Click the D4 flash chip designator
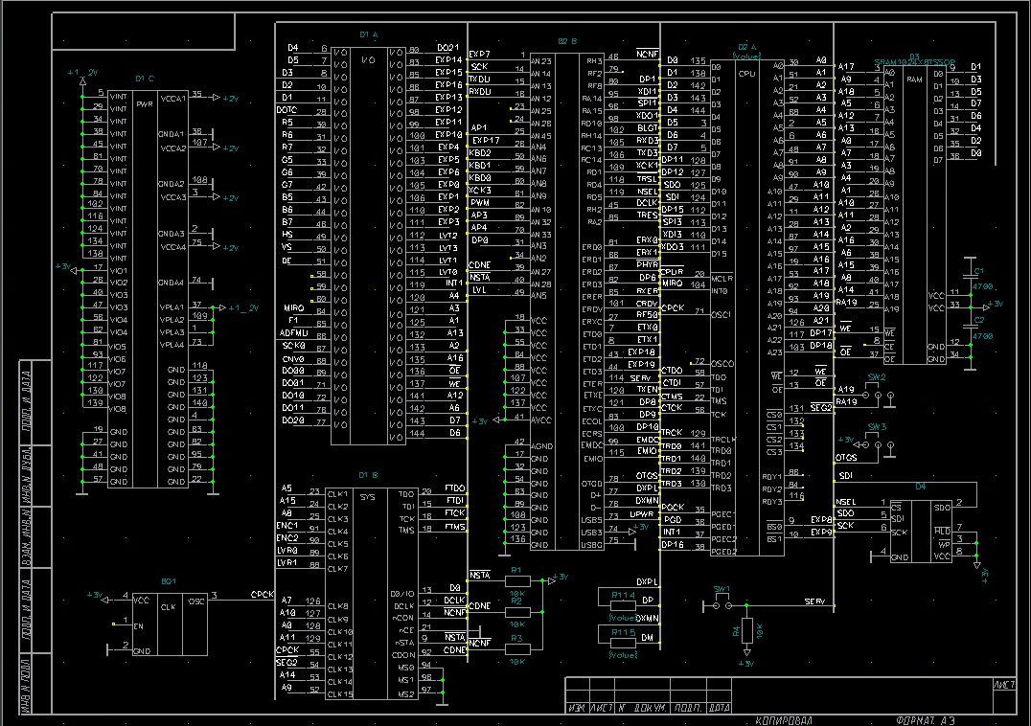This screenshot has height=726, width=1031. pyautogui.click(x=920, y=487)
